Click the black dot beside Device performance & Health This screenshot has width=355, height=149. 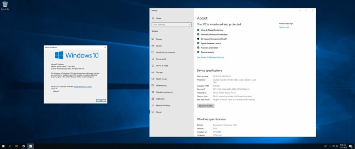198,39
